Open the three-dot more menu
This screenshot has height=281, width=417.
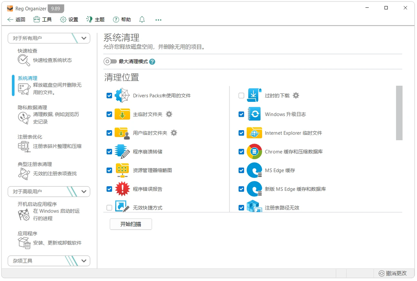(158, 20)
